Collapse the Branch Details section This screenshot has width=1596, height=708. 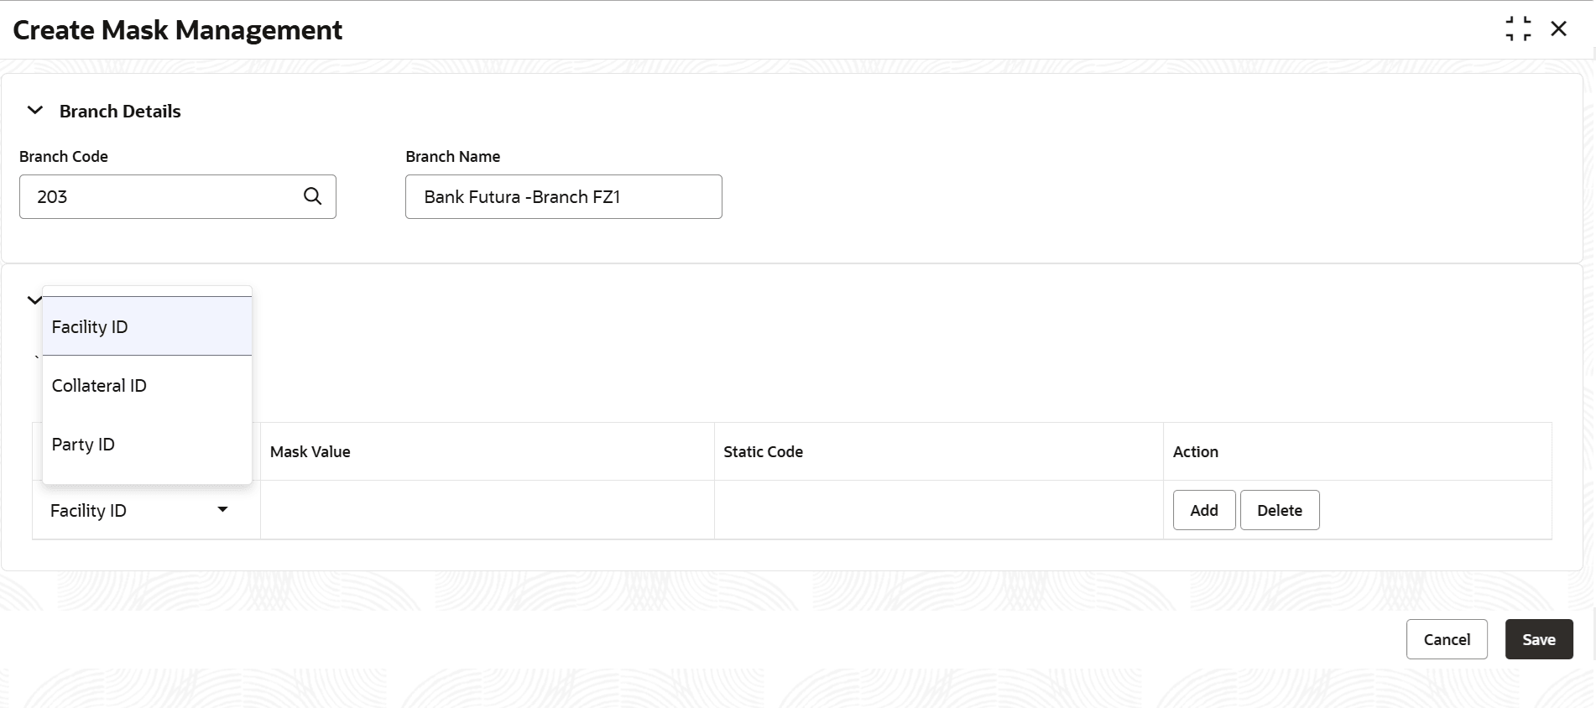click(x=35, y=111)
